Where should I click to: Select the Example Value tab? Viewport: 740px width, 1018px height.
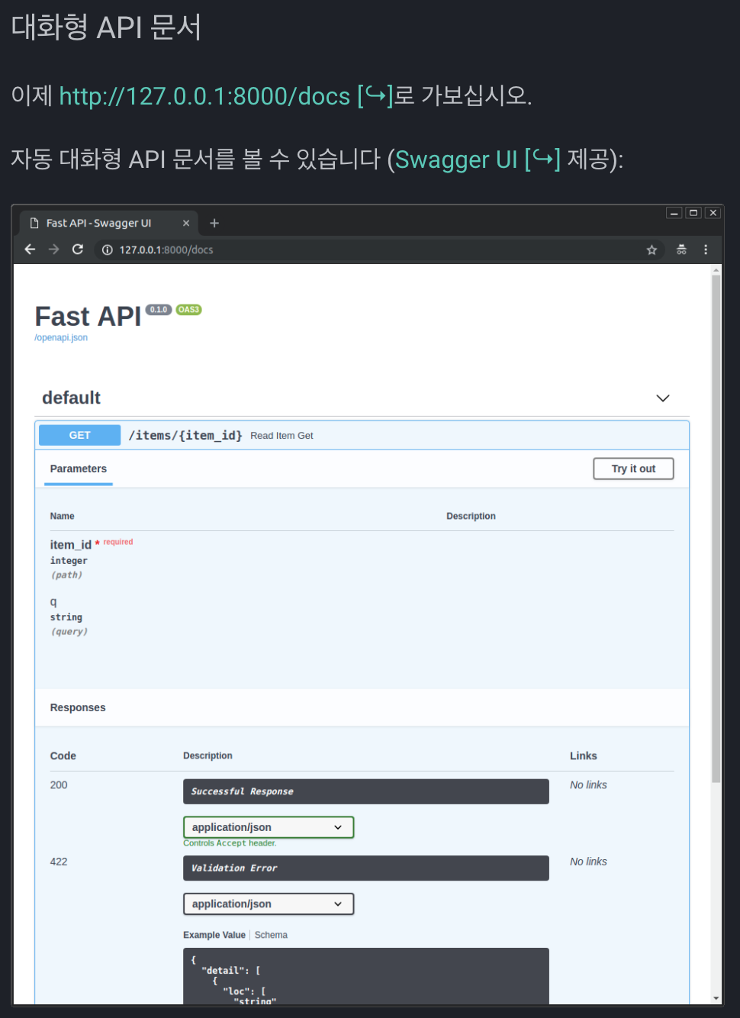click(x=214, y=935)
